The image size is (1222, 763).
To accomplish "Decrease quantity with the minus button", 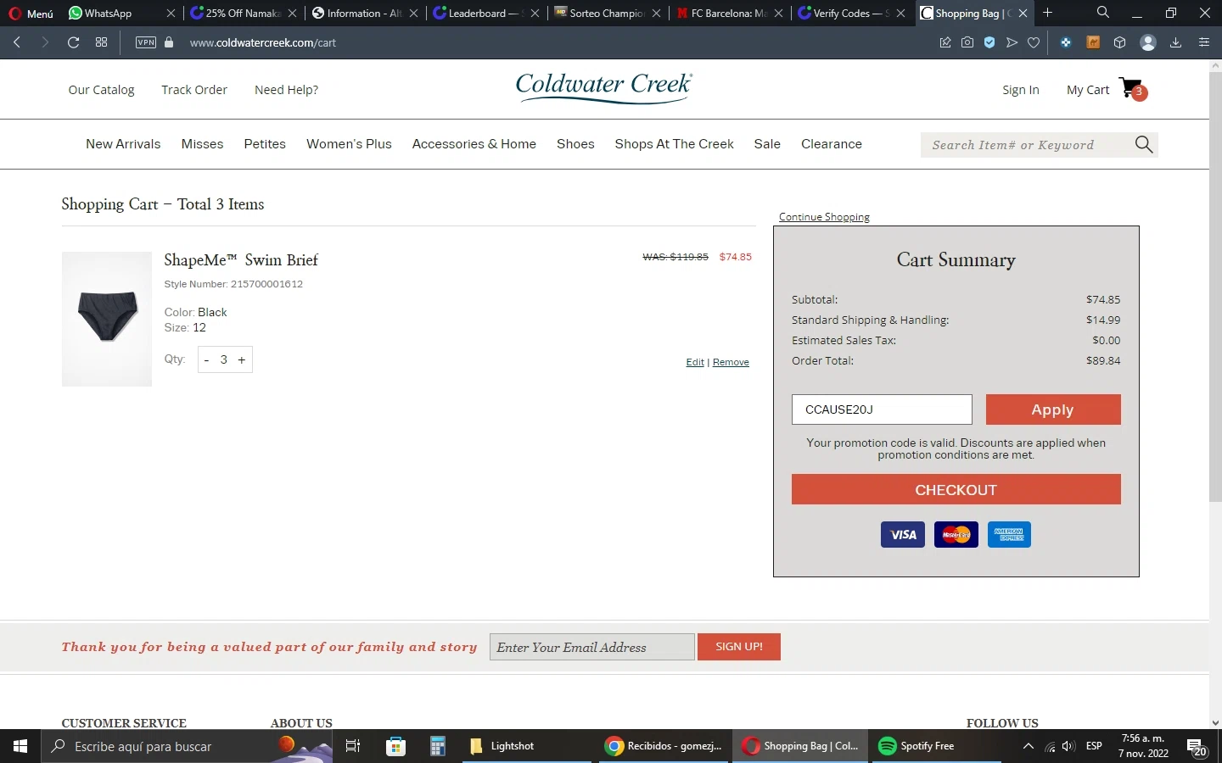I will (x=206, y=359).
